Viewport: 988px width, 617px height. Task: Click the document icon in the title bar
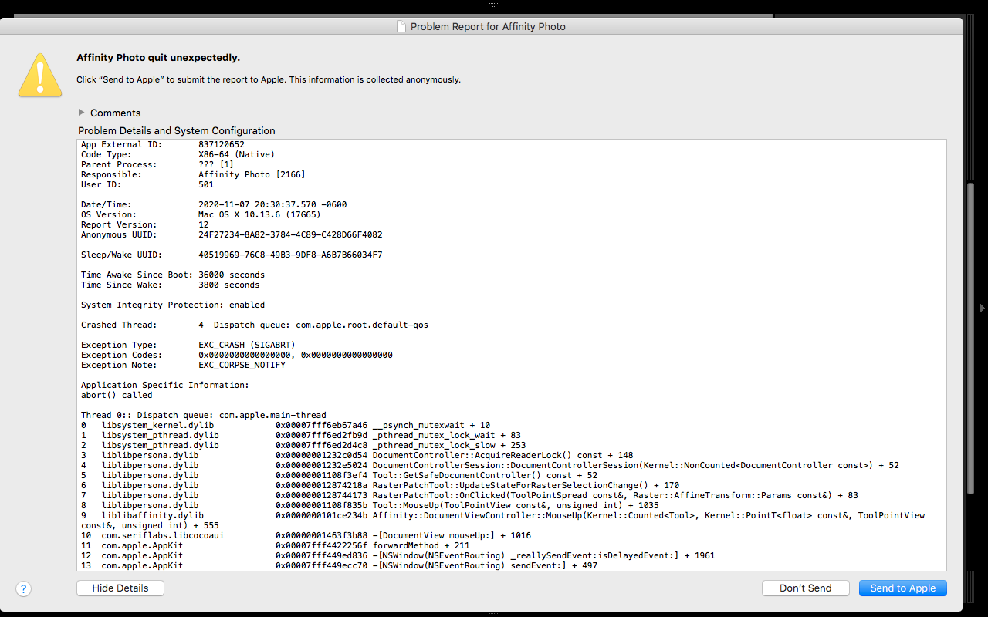pos(401,26)
